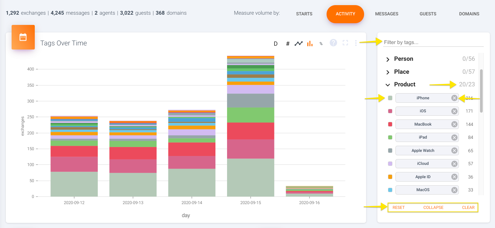
Task: Click the iOS tag chip
Action: (427, 111)
